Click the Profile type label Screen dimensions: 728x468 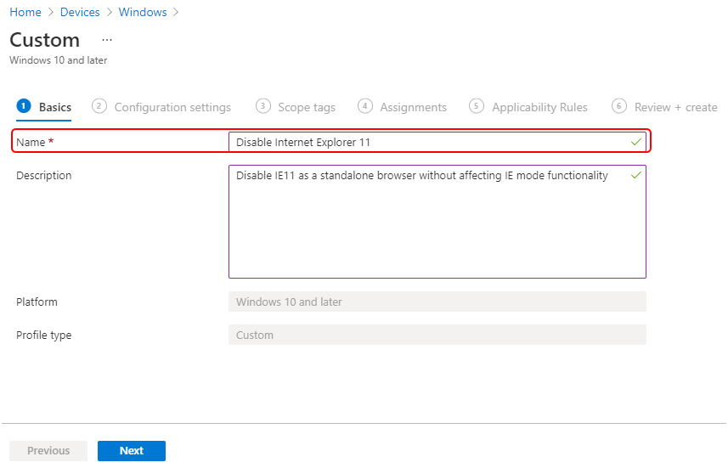click(44, 335)
